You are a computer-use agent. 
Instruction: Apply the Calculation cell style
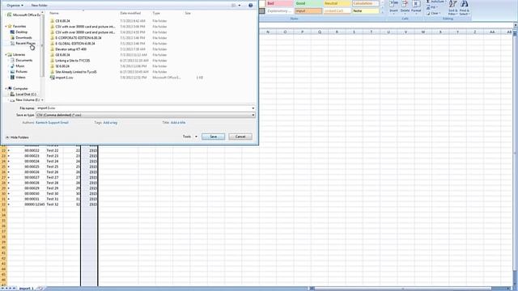(365, 3)
